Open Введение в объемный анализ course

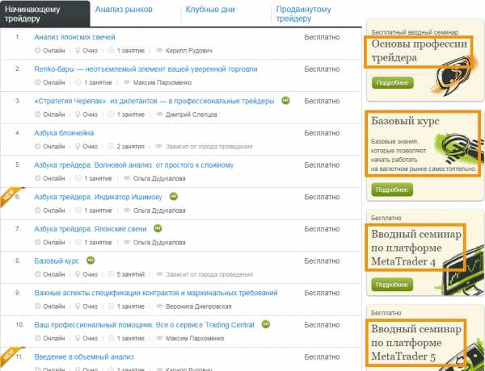(84, 356)
